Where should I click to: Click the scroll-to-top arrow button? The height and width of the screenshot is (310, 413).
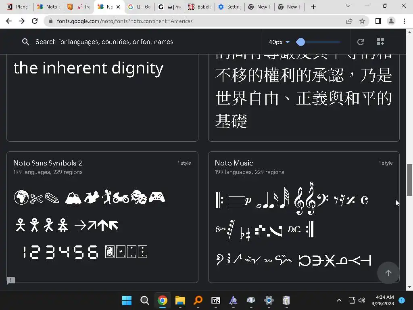click(388, 273)
